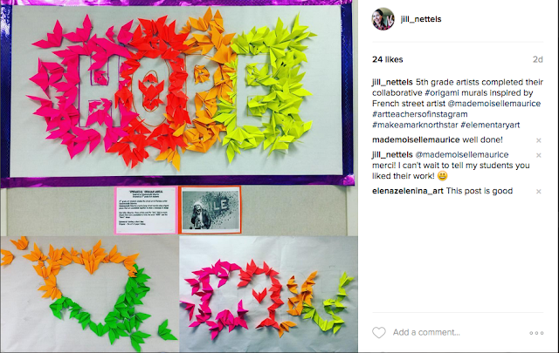Open elenazelenina_art commenter profile

(408, 191)
